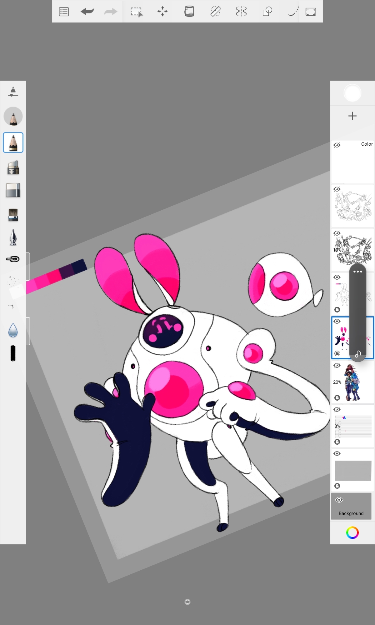Select the Color layer thumbnail

click(352, 162)
